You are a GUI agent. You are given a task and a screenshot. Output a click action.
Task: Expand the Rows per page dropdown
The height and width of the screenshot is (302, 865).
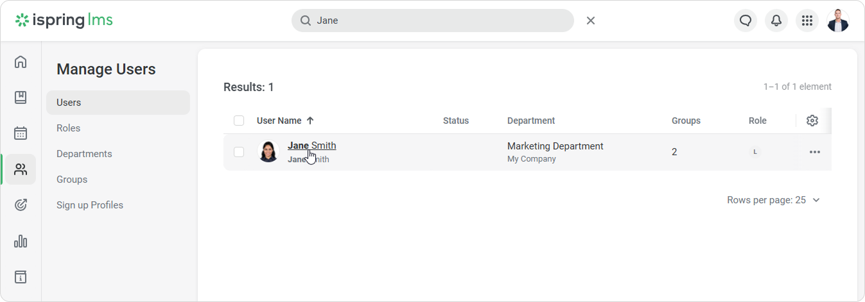(774, 200)
